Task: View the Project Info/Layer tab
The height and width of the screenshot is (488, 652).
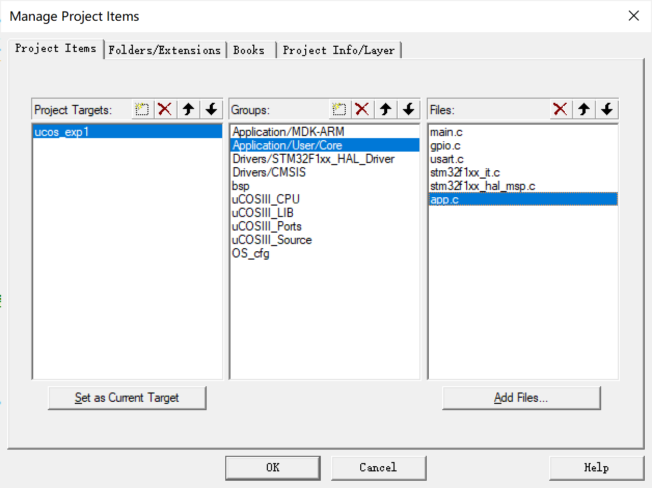Action: 339,50
